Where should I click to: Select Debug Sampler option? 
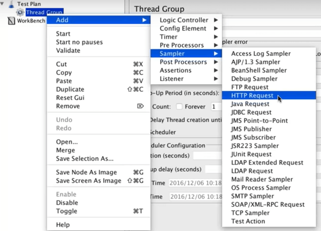point(254,79)
